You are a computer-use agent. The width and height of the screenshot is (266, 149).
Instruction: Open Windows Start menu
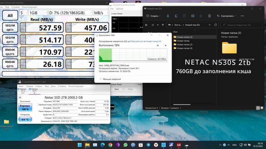[x=79, y=145]
